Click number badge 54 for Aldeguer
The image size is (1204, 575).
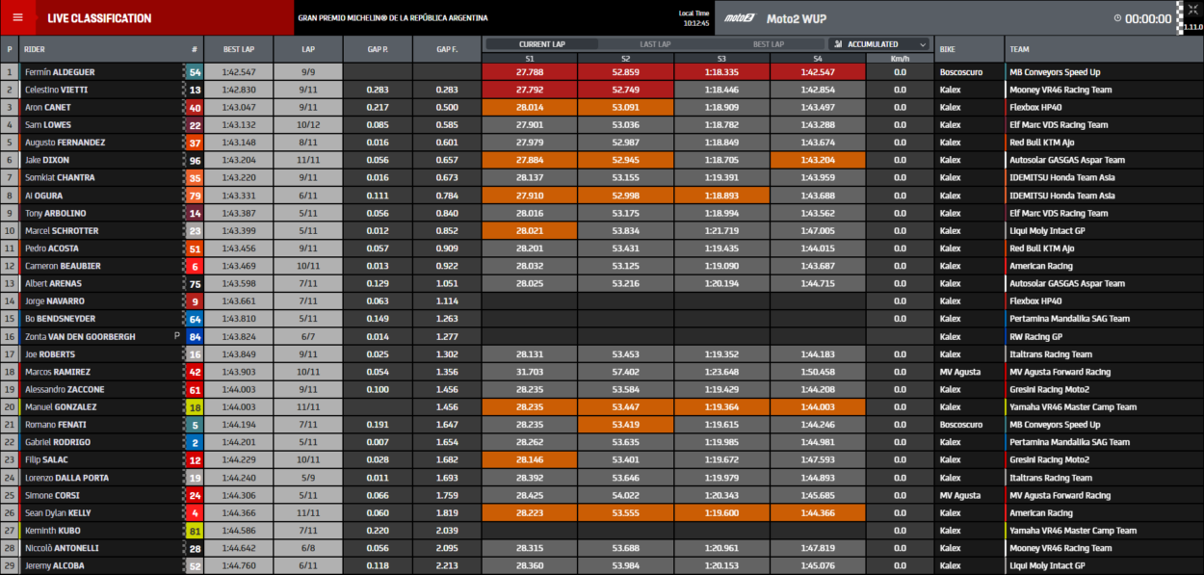195,72
